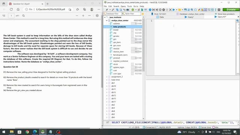240x135 pixels.
Task: Open the Edit menu in HeidiSQL
Action: click(110, 6)
